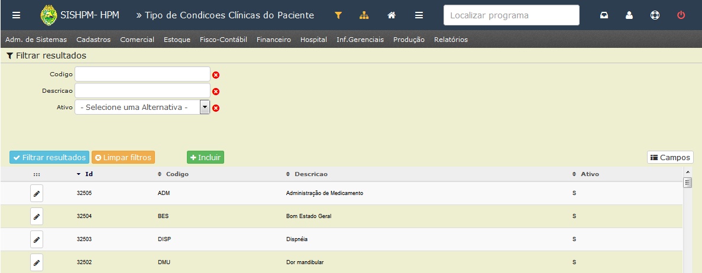Go to the home icon
The image size is (702, 273).
pyautogui.click(x=392, y=15)
